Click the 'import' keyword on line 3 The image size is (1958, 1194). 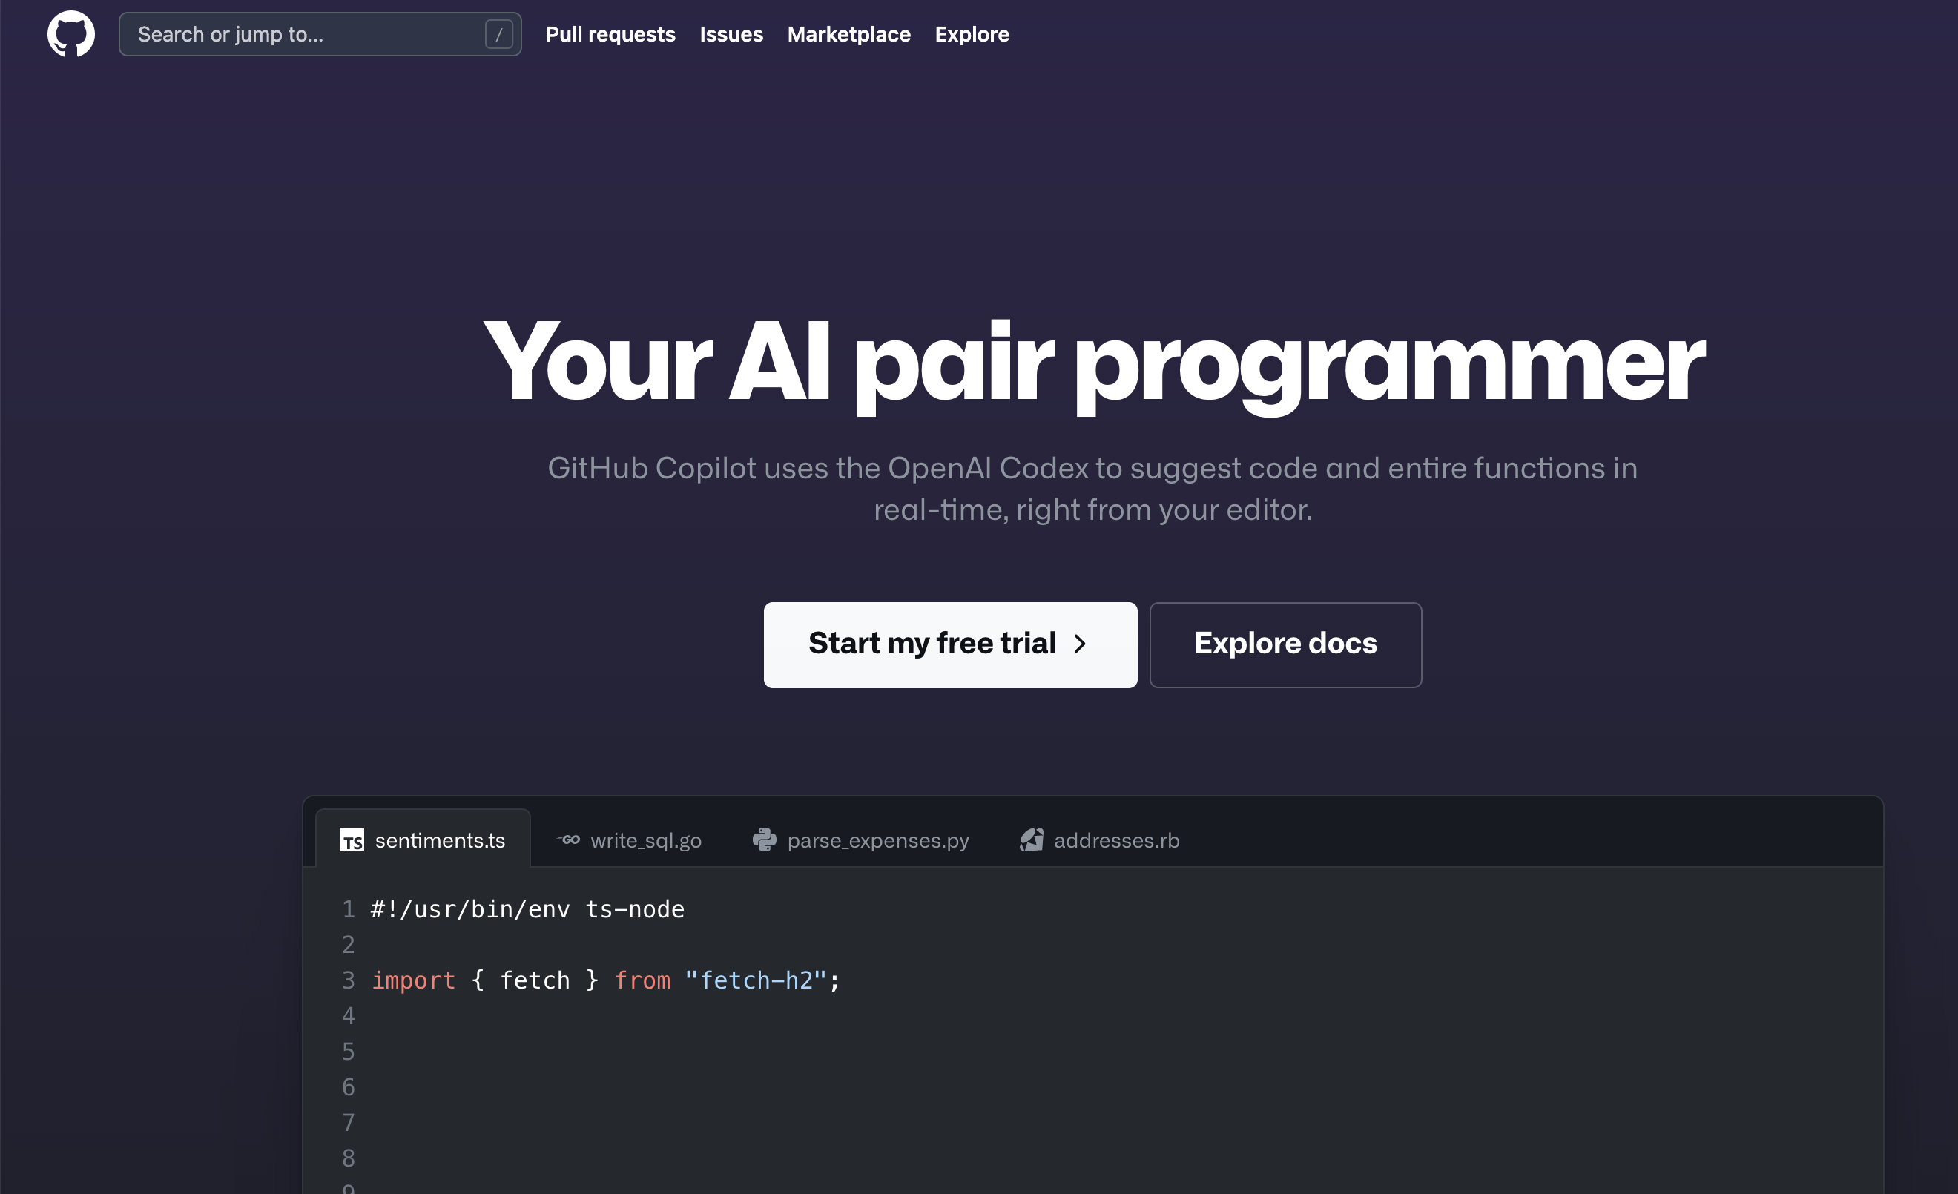coord(413,980)
